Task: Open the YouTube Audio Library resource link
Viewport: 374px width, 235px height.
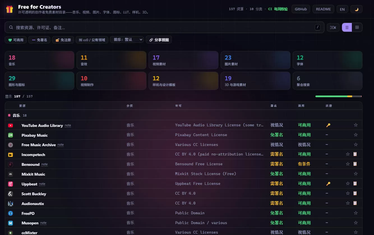Action: 42,125
